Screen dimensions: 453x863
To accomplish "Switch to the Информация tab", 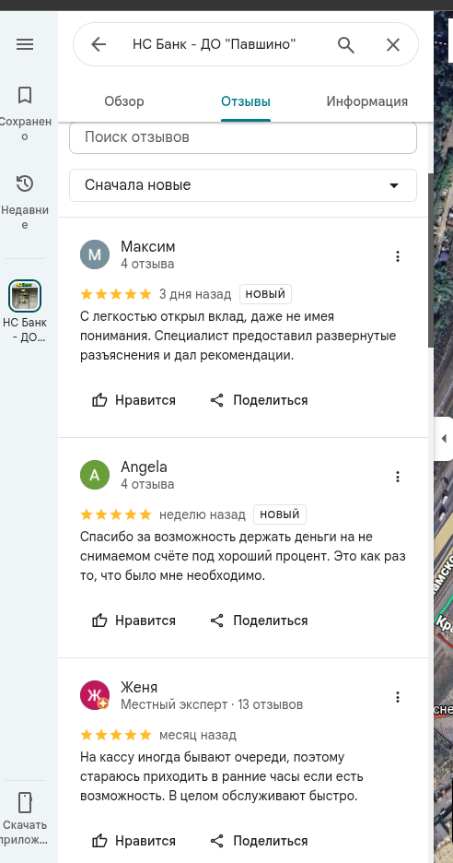I will coord(366,101).
